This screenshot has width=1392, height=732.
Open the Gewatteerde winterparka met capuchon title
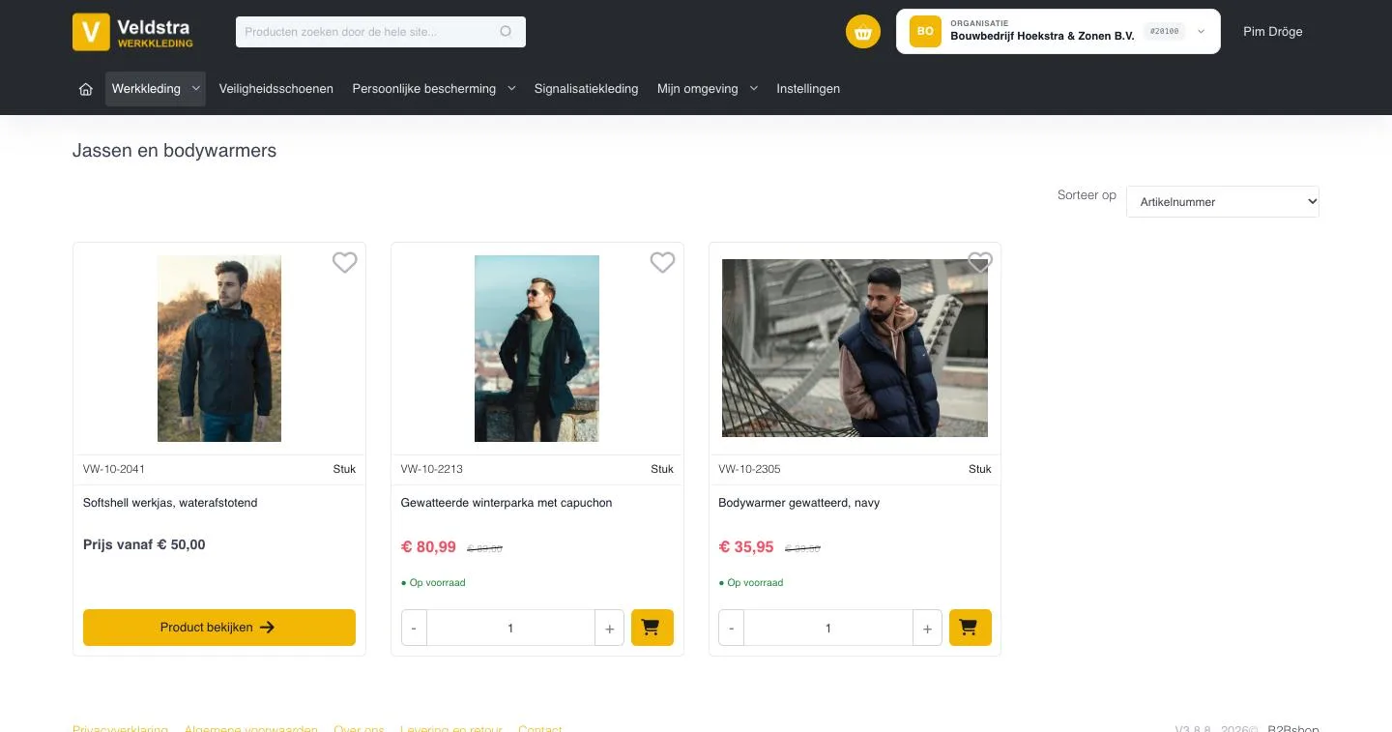click(507, 503)
